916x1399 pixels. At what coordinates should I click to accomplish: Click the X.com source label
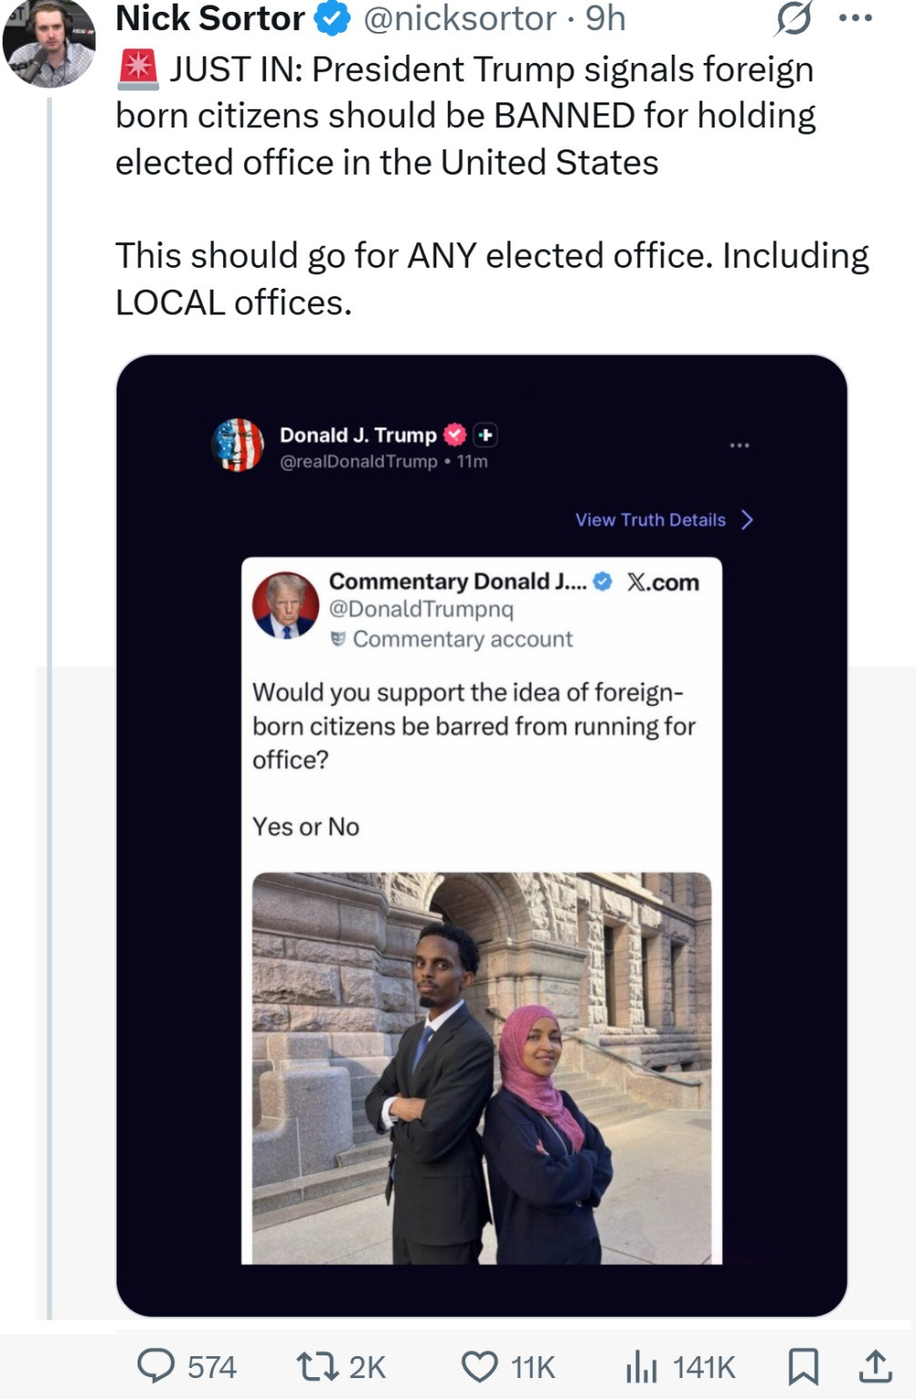[663, 583]
